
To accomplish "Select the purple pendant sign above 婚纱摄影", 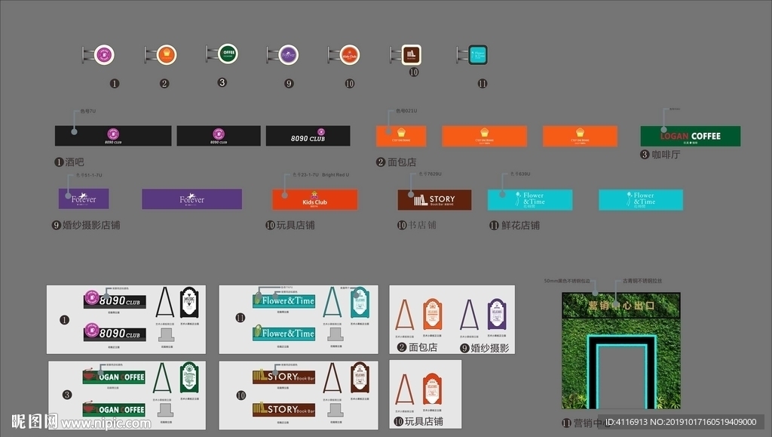I will (x=497, y=314).
